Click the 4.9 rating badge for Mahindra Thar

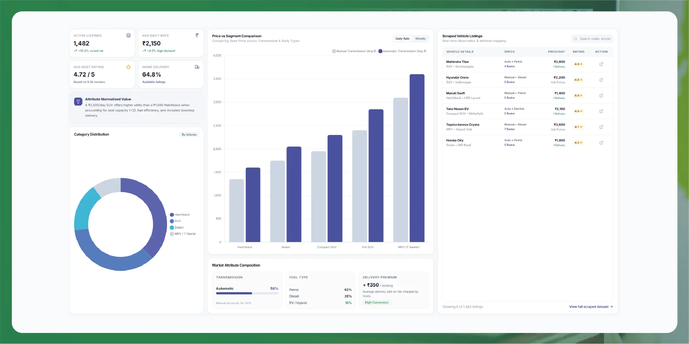[x=578, y=64]
